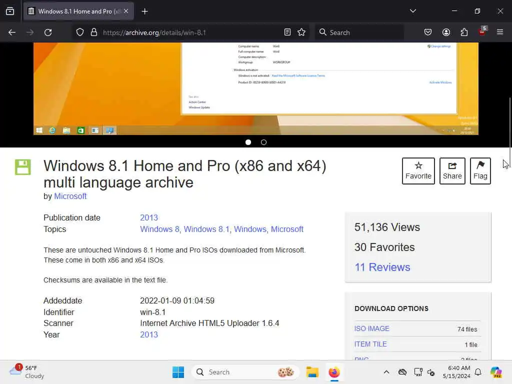Open the ITEM TILE download link

click(x=370, y=344)
